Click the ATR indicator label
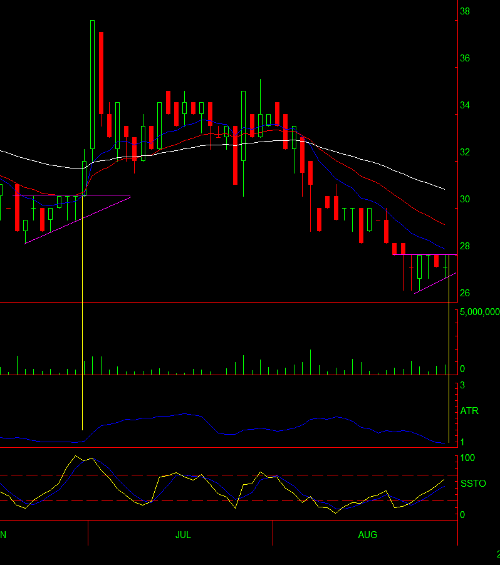 pyautogui.click(x=469, y=411)
